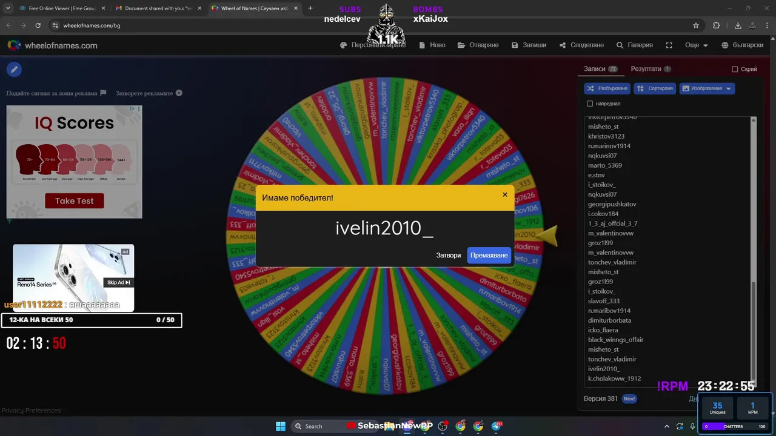Image resolution: width=776 pixels, height=436 pixels.
Task: Open a saved wheel via Отваряне
Action: tap(478, 45)
